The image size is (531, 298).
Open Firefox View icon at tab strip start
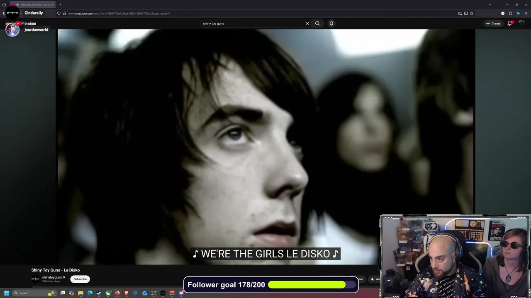point(4,5)
